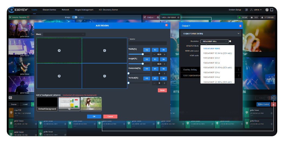
Task: Click the Name input field
Action: coord(148,43)
